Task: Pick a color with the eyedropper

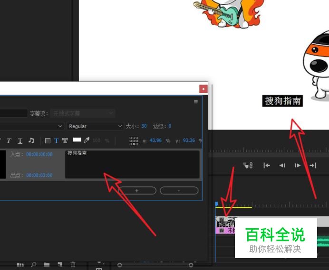Action: point(87,140)
